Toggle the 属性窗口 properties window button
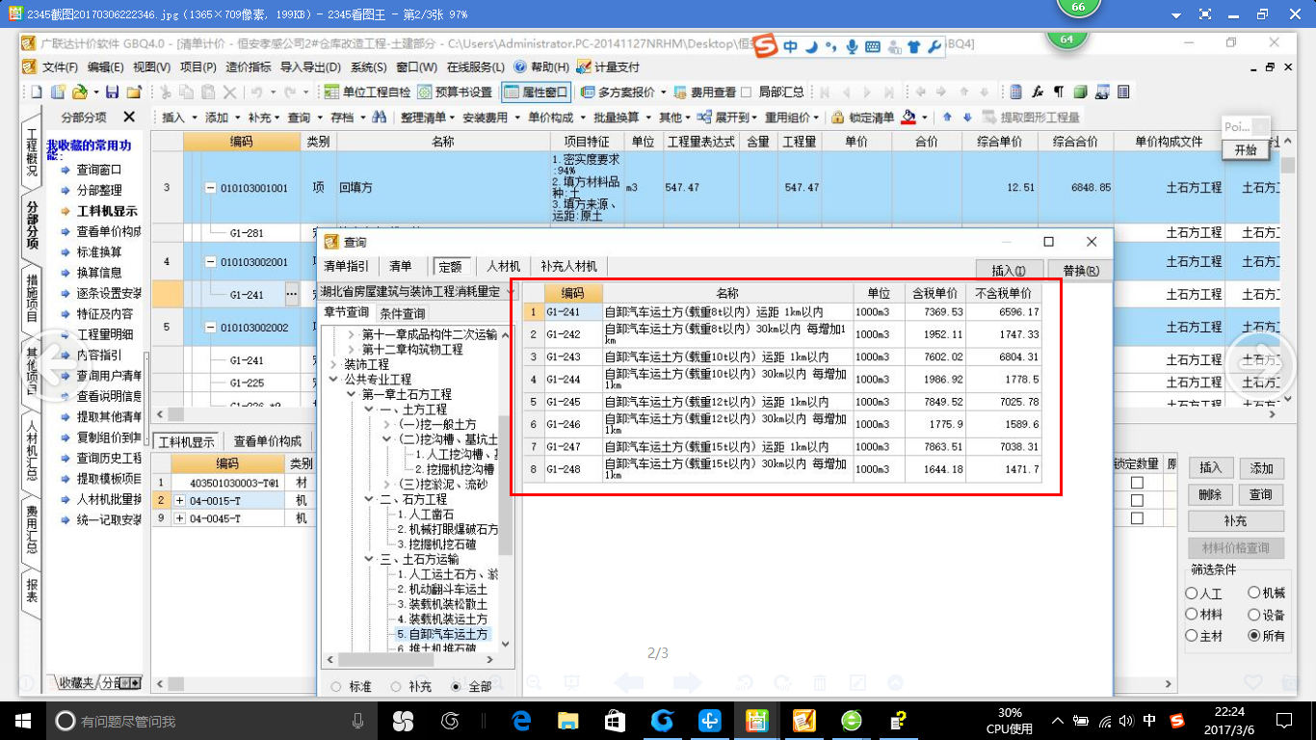 pos(537,92)
